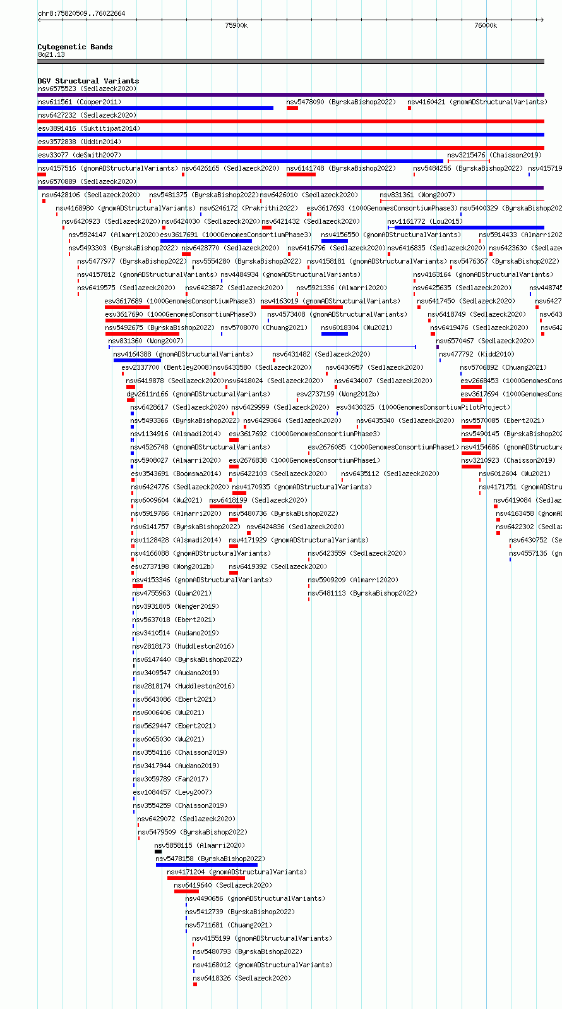Select nsv477792 (Kidd2010) label

pyautogui.click(x=477, y=354)
